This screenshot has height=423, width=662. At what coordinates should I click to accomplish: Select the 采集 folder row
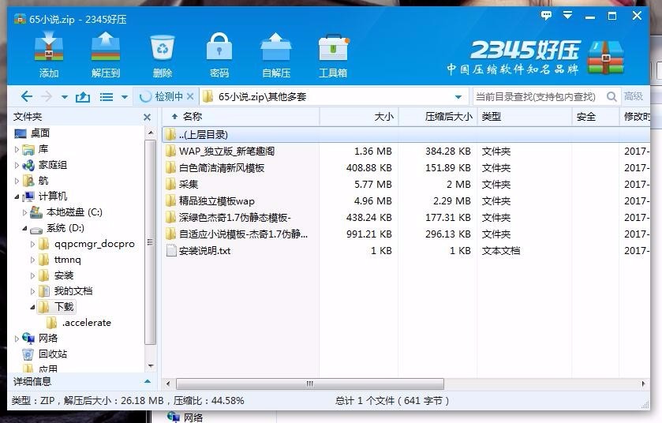[x=406, y=184]
